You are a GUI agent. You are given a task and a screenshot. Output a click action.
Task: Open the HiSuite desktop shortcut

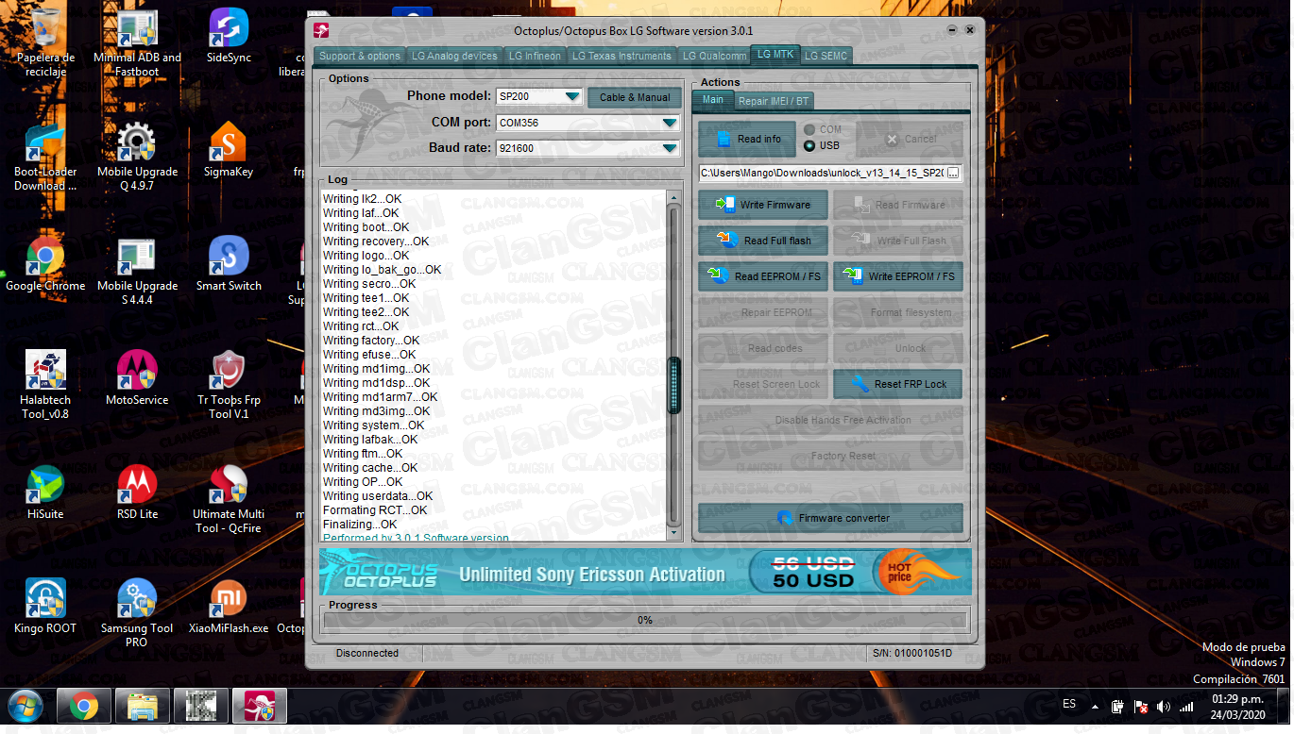[x=45, y=493]
